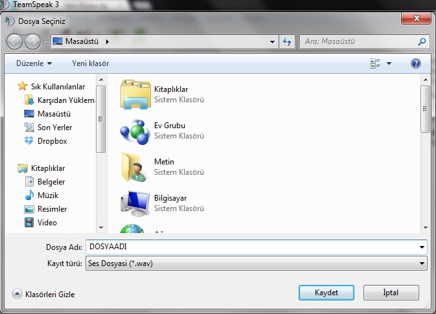This screenshot has height=314, width=436.
Task: Change view using the view mode icon
Action: tap(375, 63)
